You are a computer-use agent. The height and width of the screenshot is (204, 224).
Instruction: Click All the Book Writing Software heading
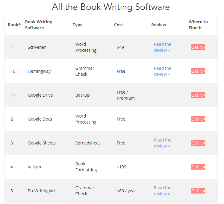click(x=111, y=7)
